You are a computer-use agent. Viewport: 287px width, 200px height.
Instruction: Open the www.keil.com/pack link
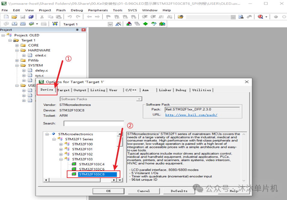(x=191, y=115)
